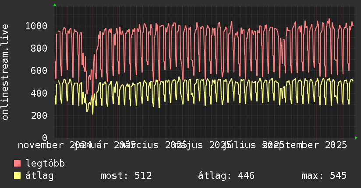Click the 'szeptember 2025' x-axis label
This screenshot has width=361, height=188.
[x=304, y=145]
